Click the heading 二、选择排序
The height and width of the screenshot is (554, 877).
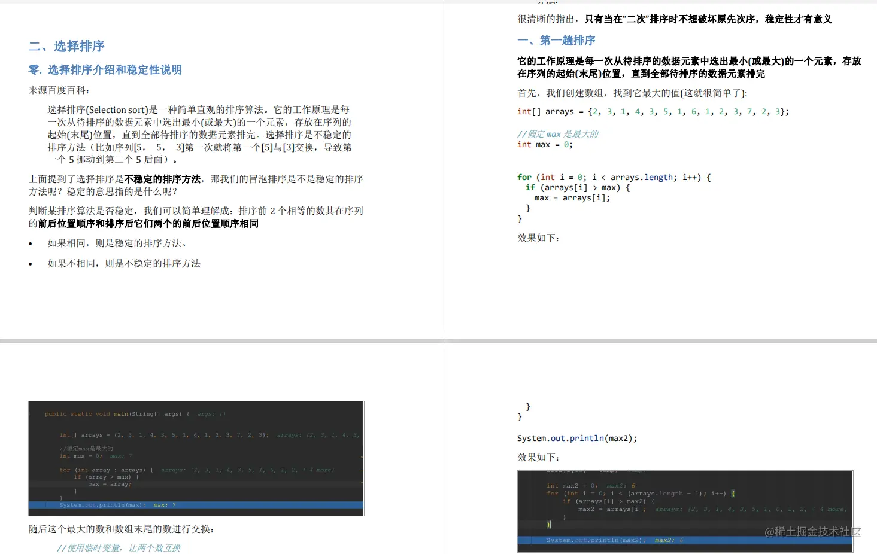[66, 46]
